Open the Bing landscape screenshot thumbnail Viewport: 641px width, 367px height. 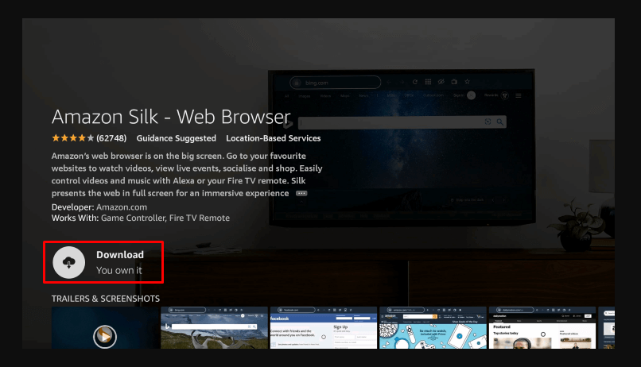214,327
